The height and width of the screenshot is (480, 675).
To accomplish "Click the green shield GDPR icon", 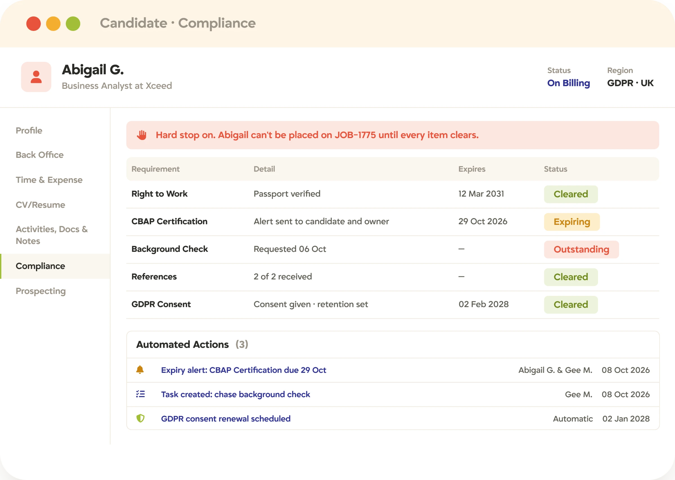I will click(x=140, y=418).
